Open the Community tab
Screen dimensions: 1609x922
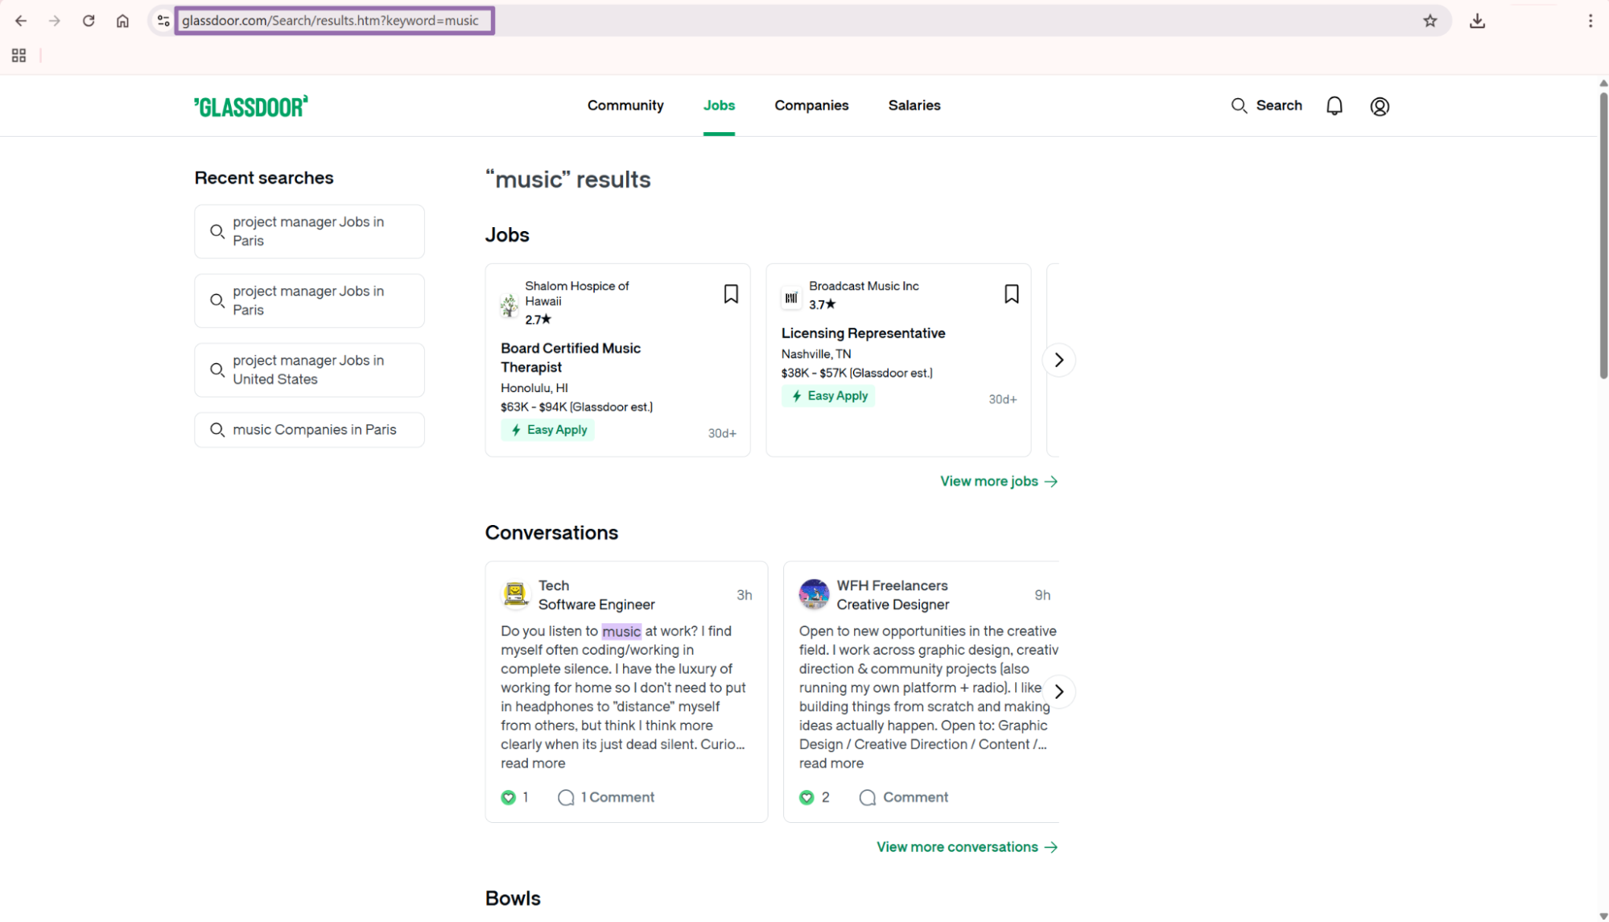click(x=625, y=105)
